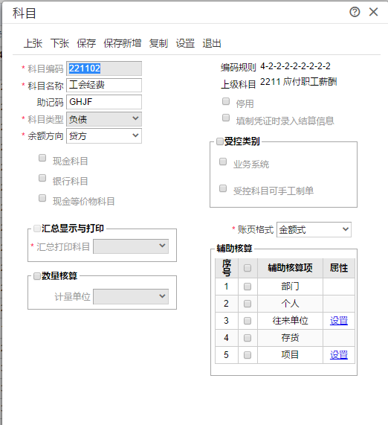Go to next record with 下张
The image size is (388, 425).
[59, 43]
